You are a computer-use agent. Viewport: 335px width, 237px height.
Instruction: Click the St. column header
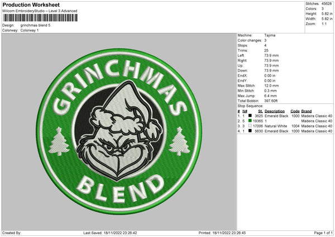260,111
